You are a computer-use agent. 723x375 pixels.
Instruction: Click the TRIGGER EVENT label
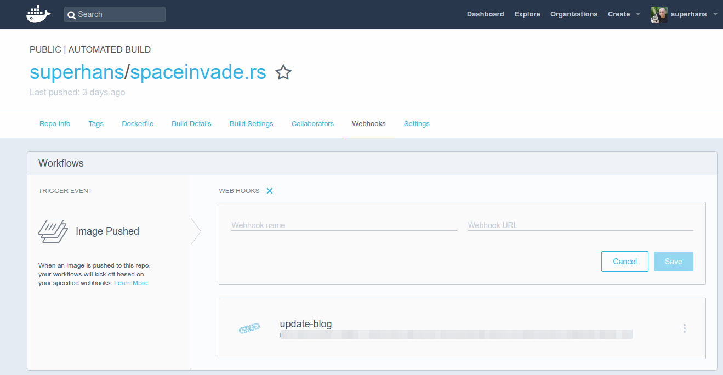click(65, 191)
